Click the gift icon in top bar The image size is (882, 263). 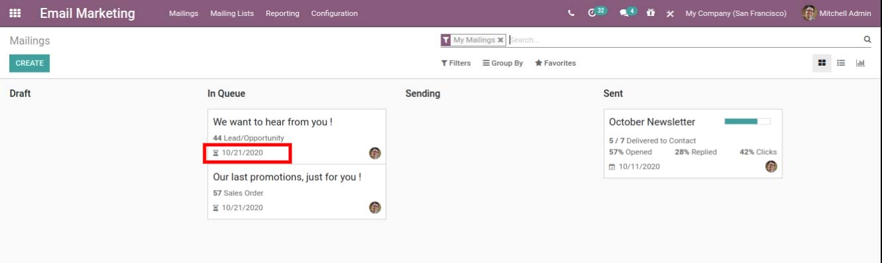click(651, 13)
